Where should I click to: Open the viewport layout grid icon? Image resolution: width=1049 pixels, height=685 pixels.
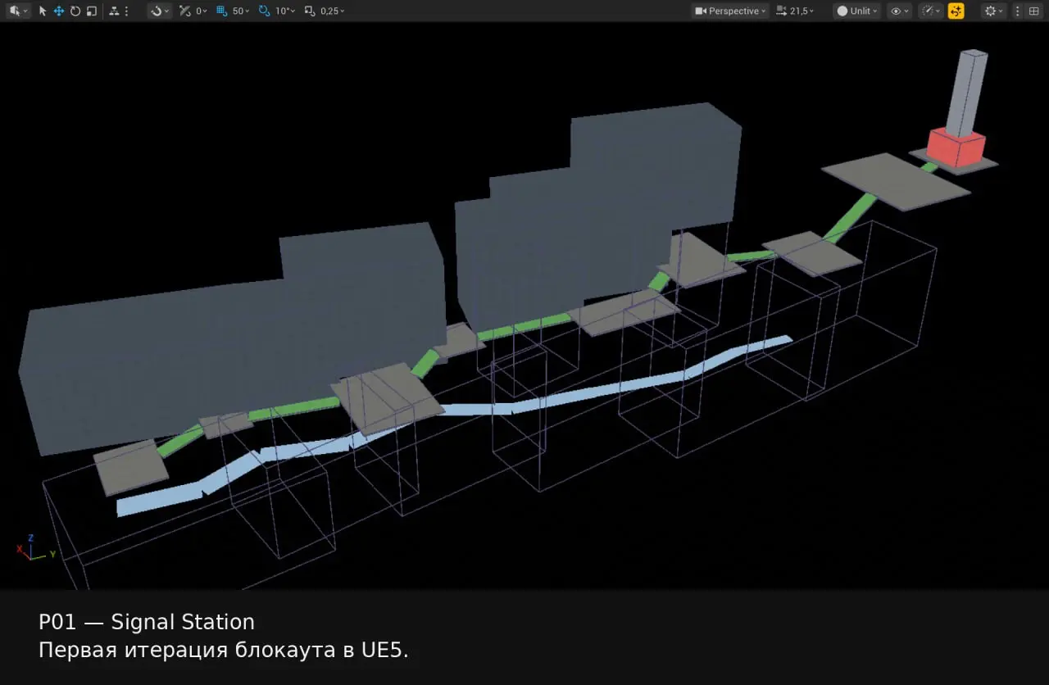click(x=1033, y=11)
